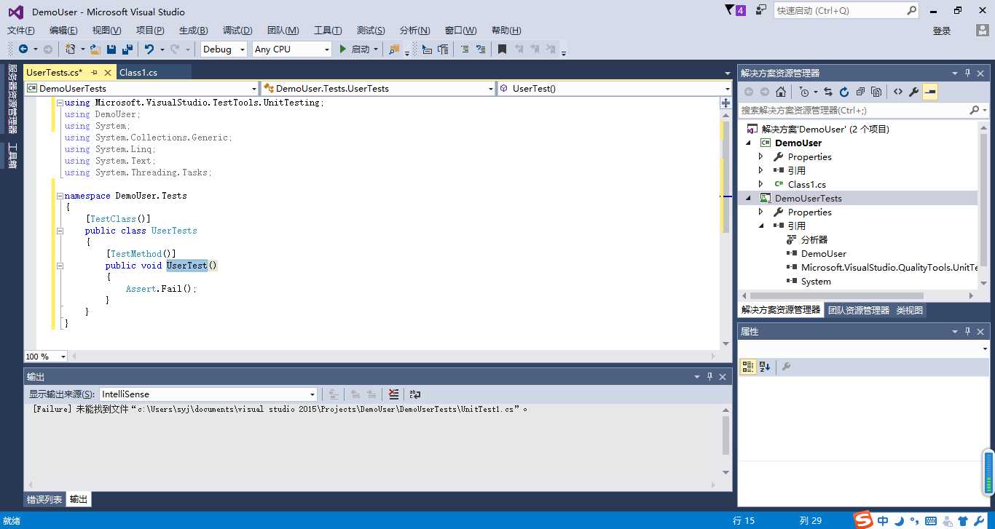Click the Save All toolbar icon
Viewport: 995px width, 529px height.
click(127, 49)
